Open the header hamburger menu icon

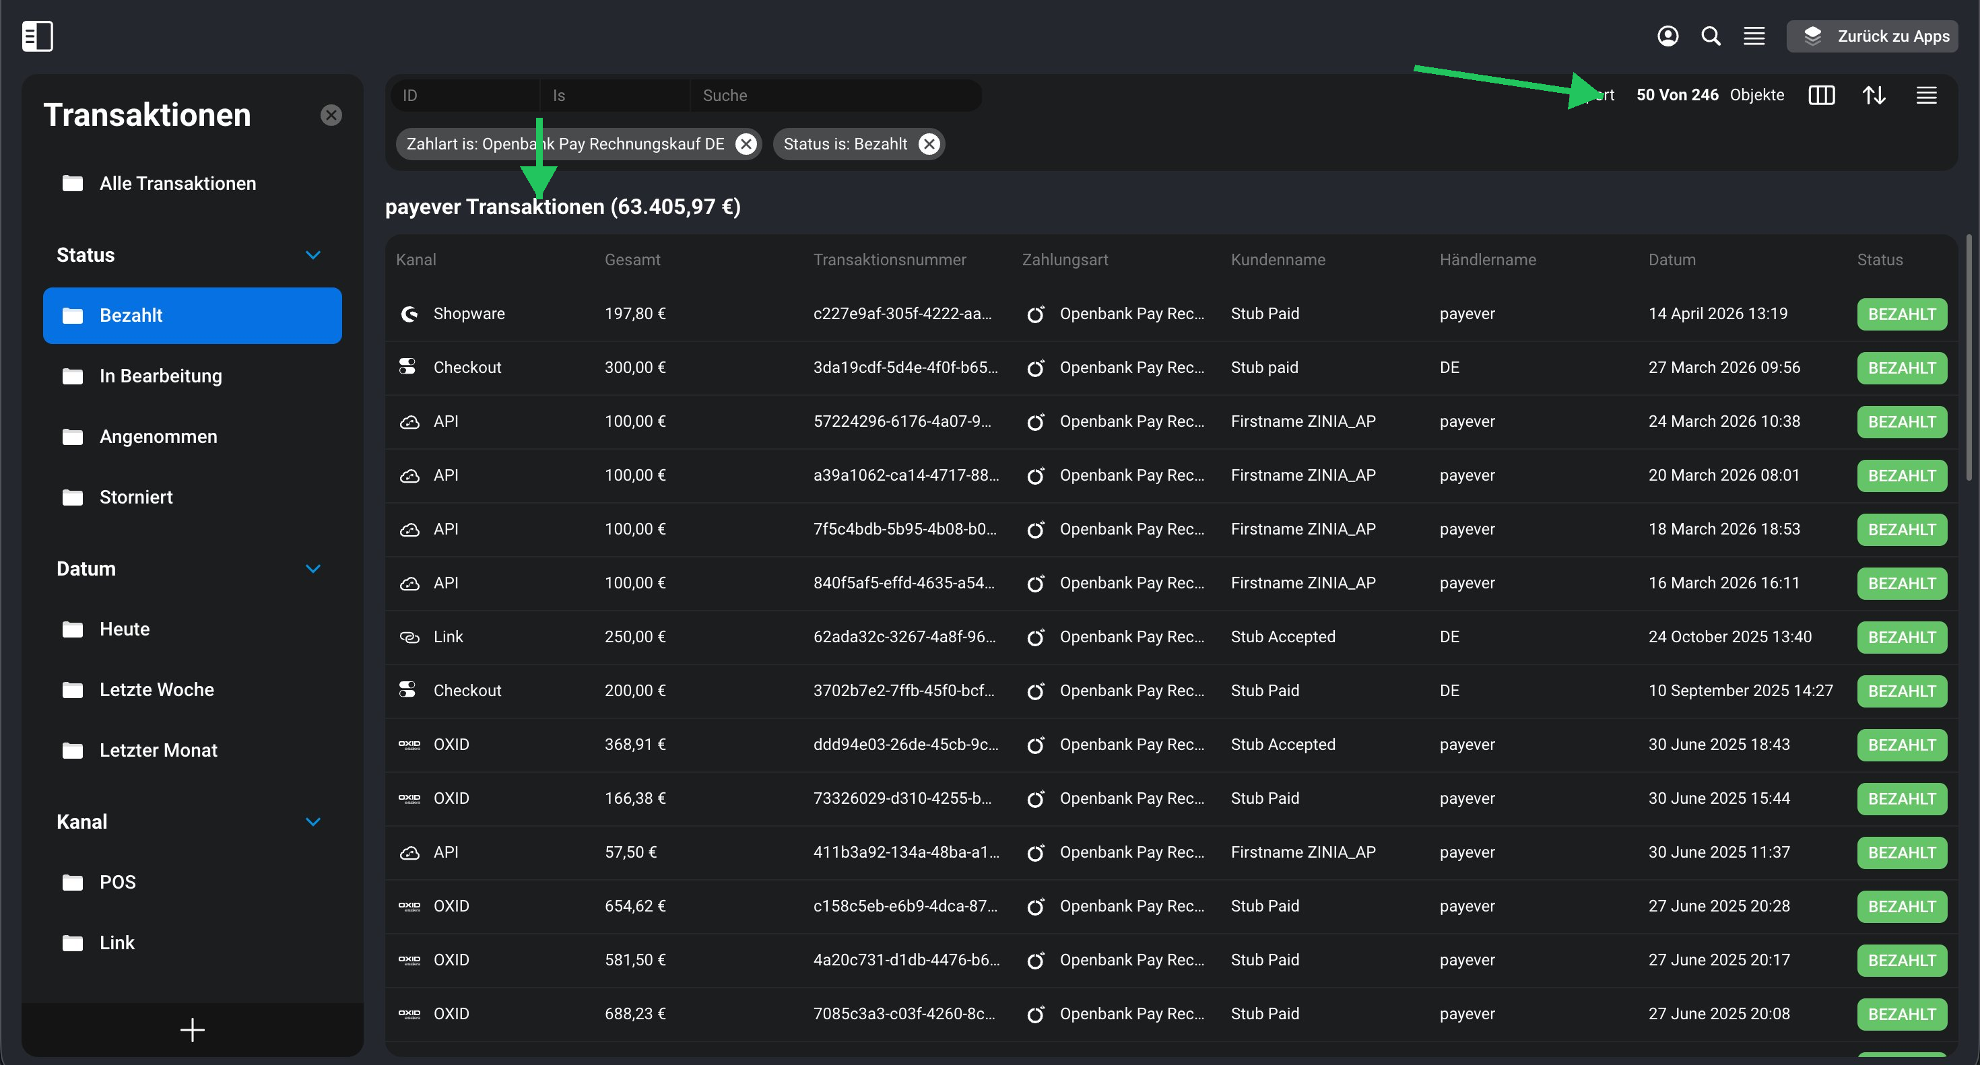click(x=1754, y=36)
